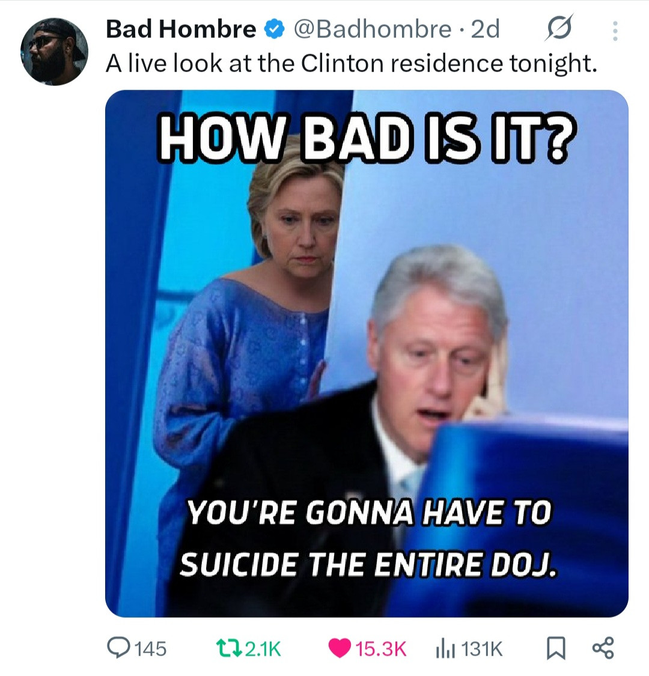Image resolution: width=649 pixels, height=676 pixels.
Task: Click the tweet text about Clinton residence
Action: 352,64
